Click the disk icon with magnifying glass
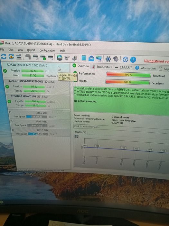This screenshot has height=226, width=169. [x=51, y=57]
